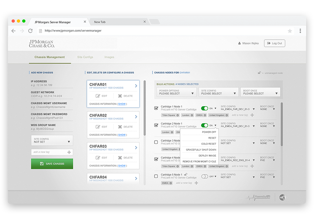
Task: Open the bulk Power Options dropdown
Action: [x=176, y=92]
